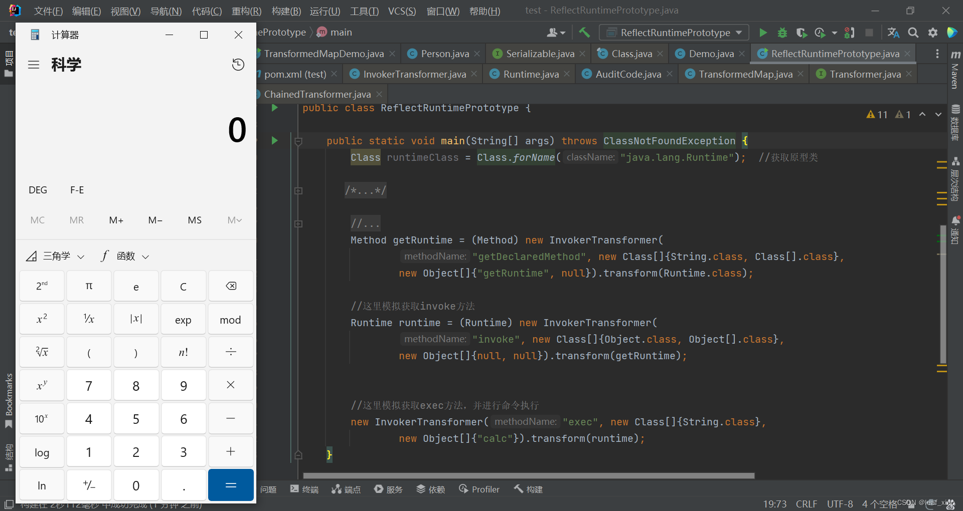
Task: Build project with the hammer icon
Action: coord(584,33)
